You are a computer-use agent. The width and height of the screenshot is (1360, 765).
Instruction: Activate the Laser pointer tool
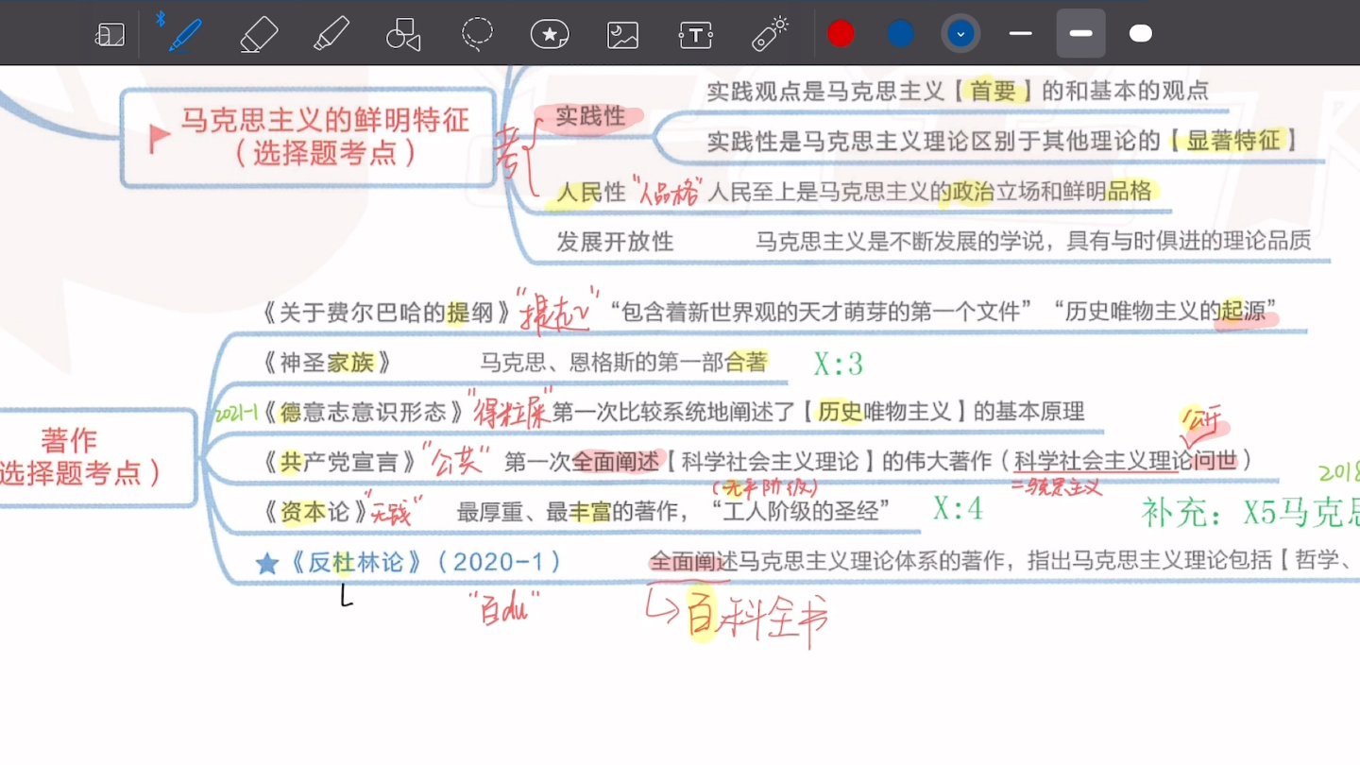point(770,34)
